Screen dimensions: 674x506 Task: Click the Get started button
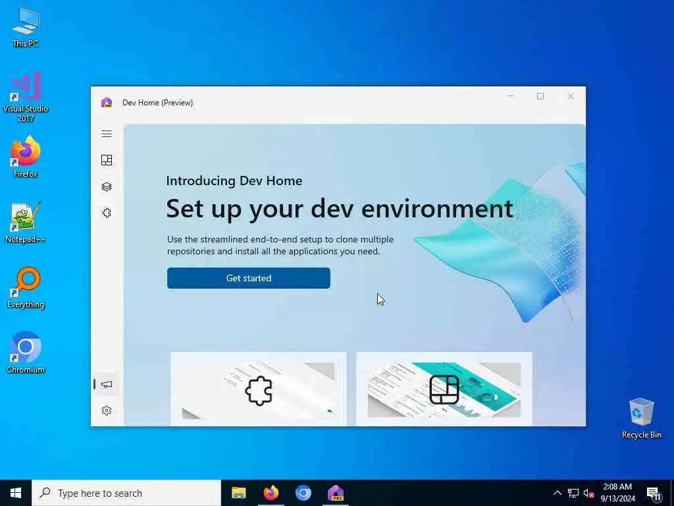(248, 278)
